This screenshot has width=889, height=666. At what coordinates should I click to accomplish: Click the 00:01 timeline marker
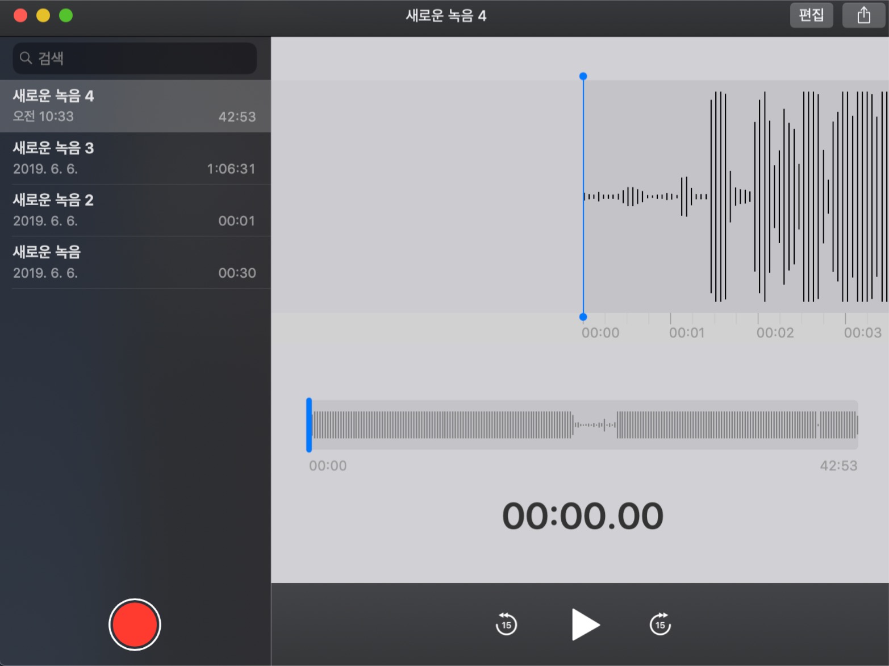tap(686, 332)
